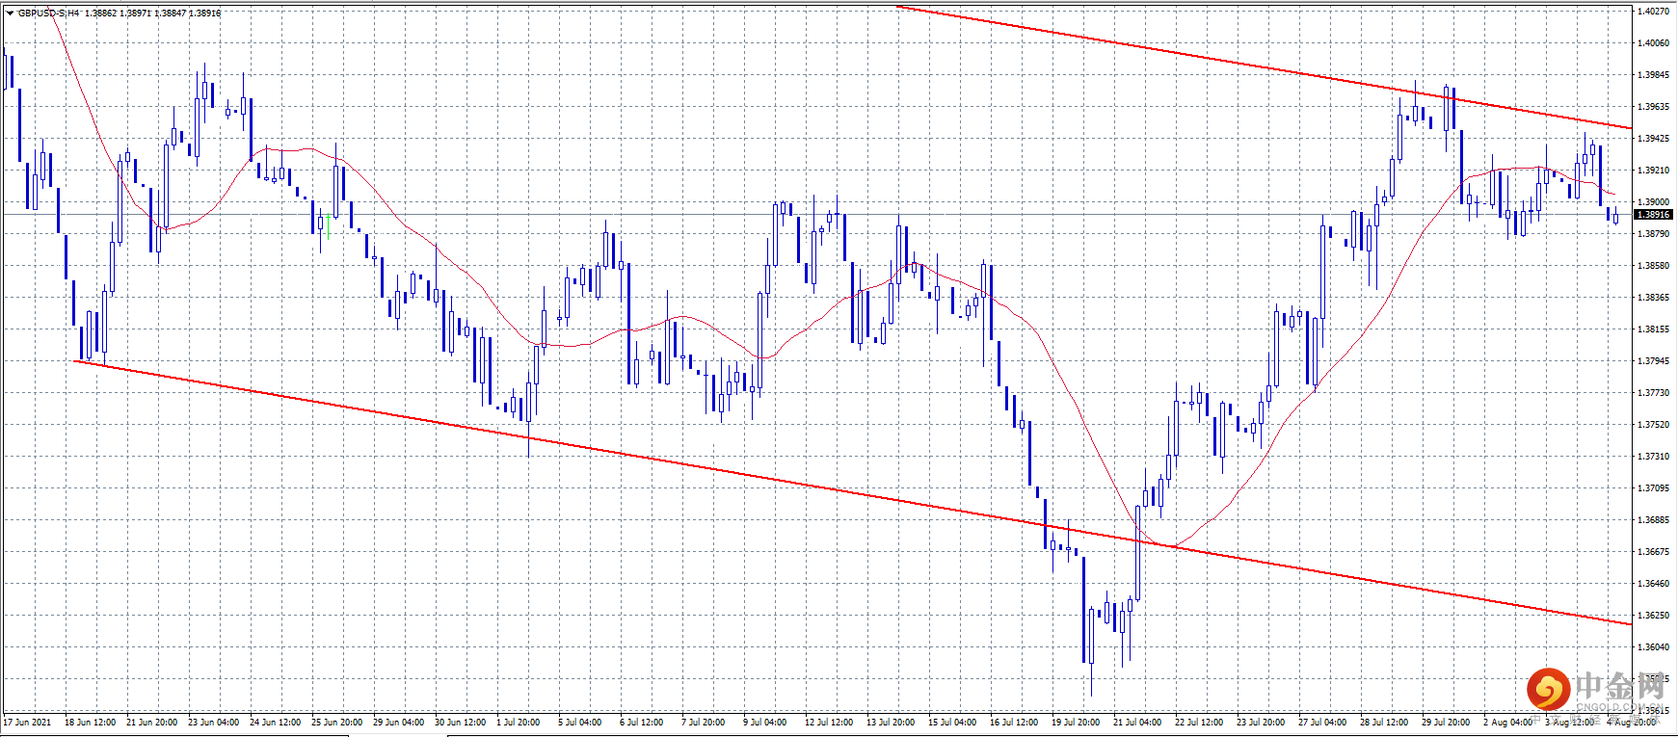Click the 29 Jun 04:00 time label
The width and height of the screenshot is (1678, 737).
pos(398,723)
